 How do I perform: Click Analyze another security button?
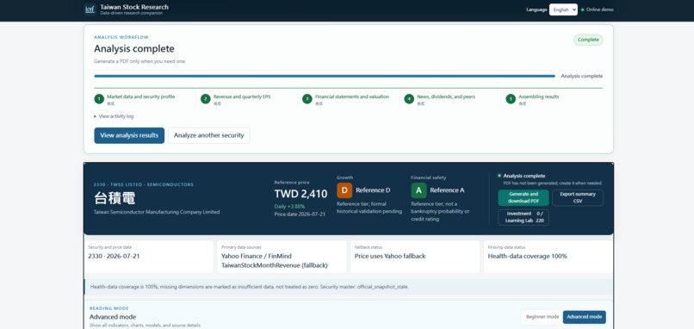pyautogui.click(x=209, y=135)
